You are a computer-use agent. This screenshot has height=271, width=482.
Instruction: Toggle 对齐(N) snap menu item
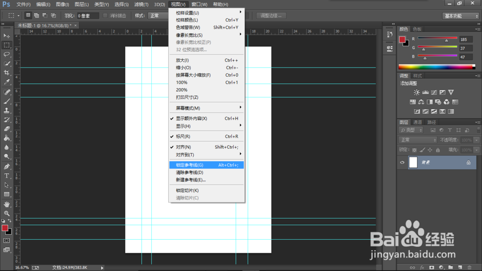[x=207, y=147]
